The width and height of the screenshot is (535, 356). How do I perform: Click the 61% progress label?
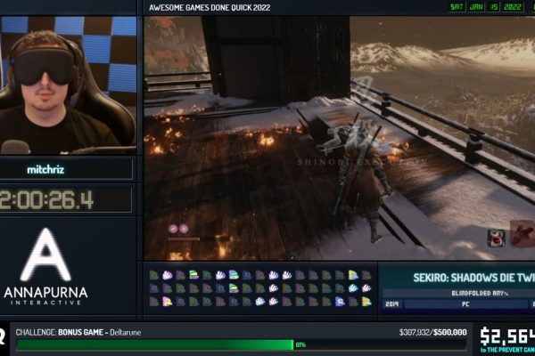click(x=300, y=344)
